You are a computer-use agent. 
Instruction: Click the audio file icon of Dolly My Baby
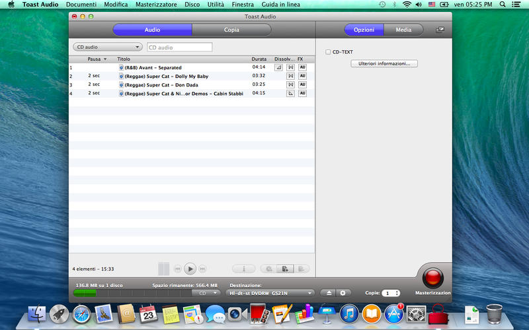(121, 76)
